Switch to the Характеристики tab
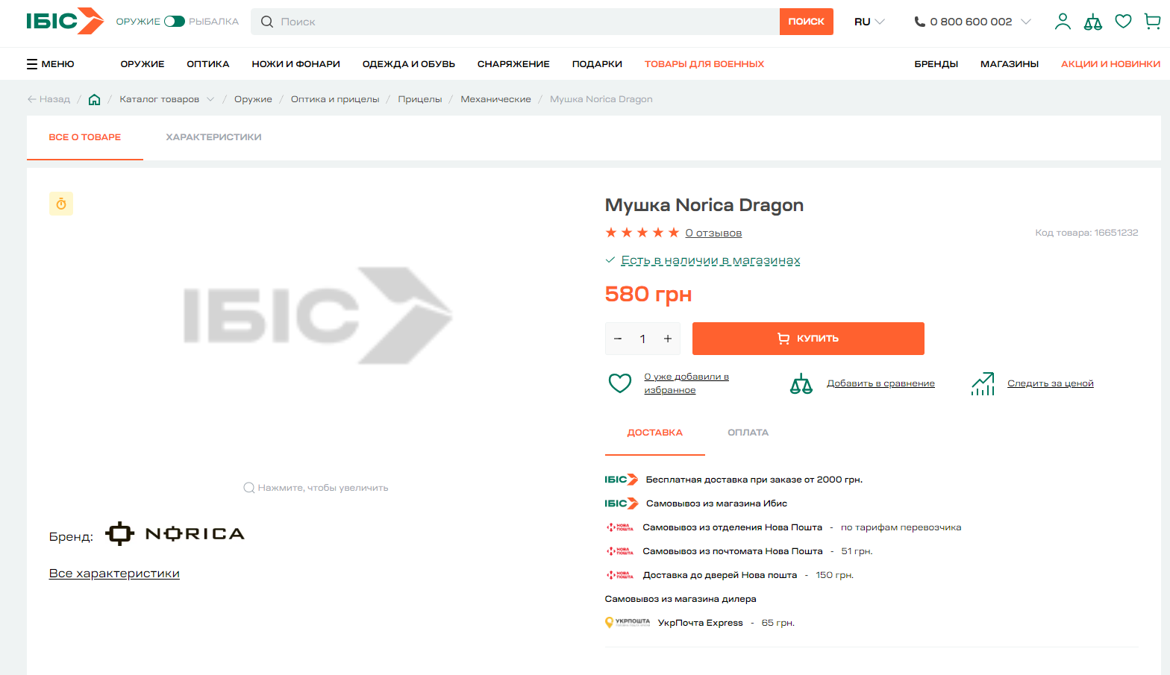The image size is (1170, 675). coord(213,137)
